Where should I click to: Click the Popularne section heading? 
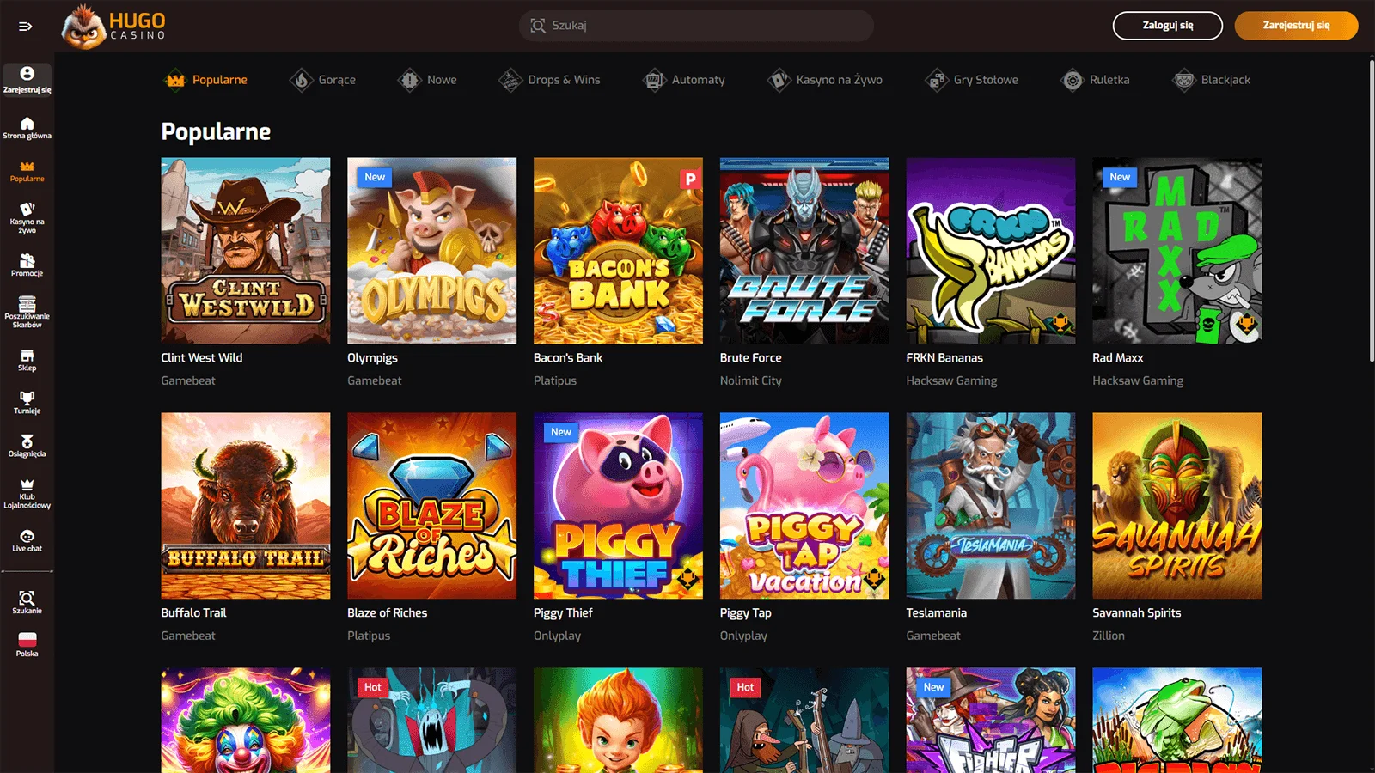click(216, 131)
